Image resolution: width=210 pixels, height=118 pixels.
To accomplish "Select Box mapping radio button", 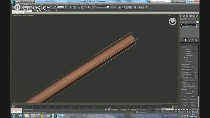I will coord(184,57).
